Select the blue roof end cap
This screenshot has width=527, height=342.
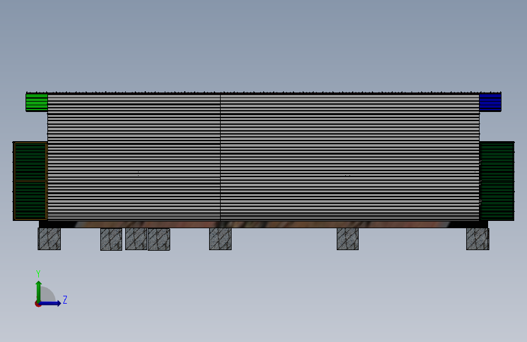coord(490,102)
